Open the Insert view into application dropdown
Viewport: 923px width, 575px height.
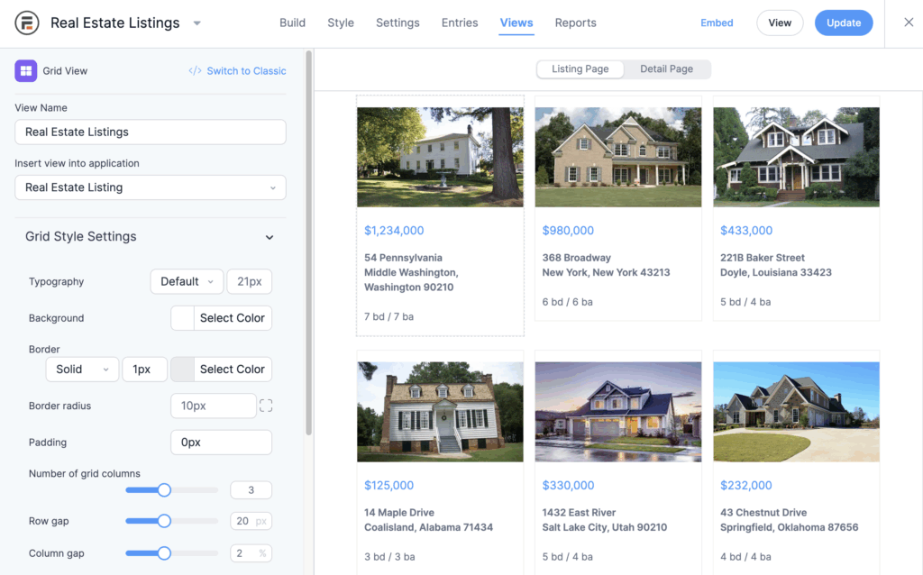pos(150,188)
